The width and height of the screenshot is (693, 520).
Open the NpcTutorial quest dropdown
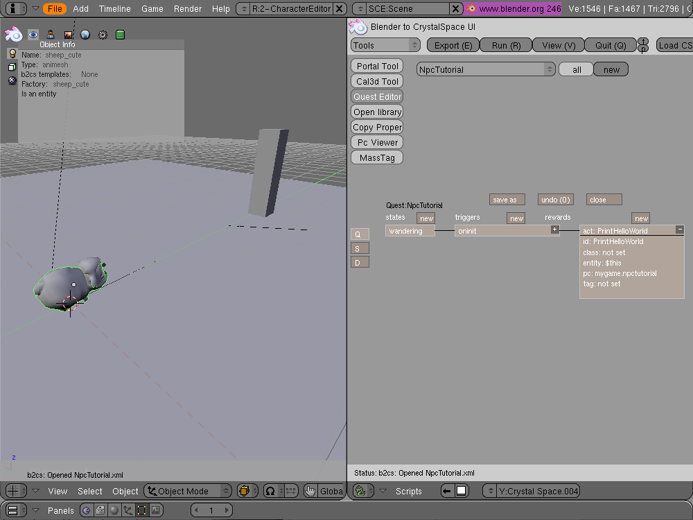tap(486, 69)
